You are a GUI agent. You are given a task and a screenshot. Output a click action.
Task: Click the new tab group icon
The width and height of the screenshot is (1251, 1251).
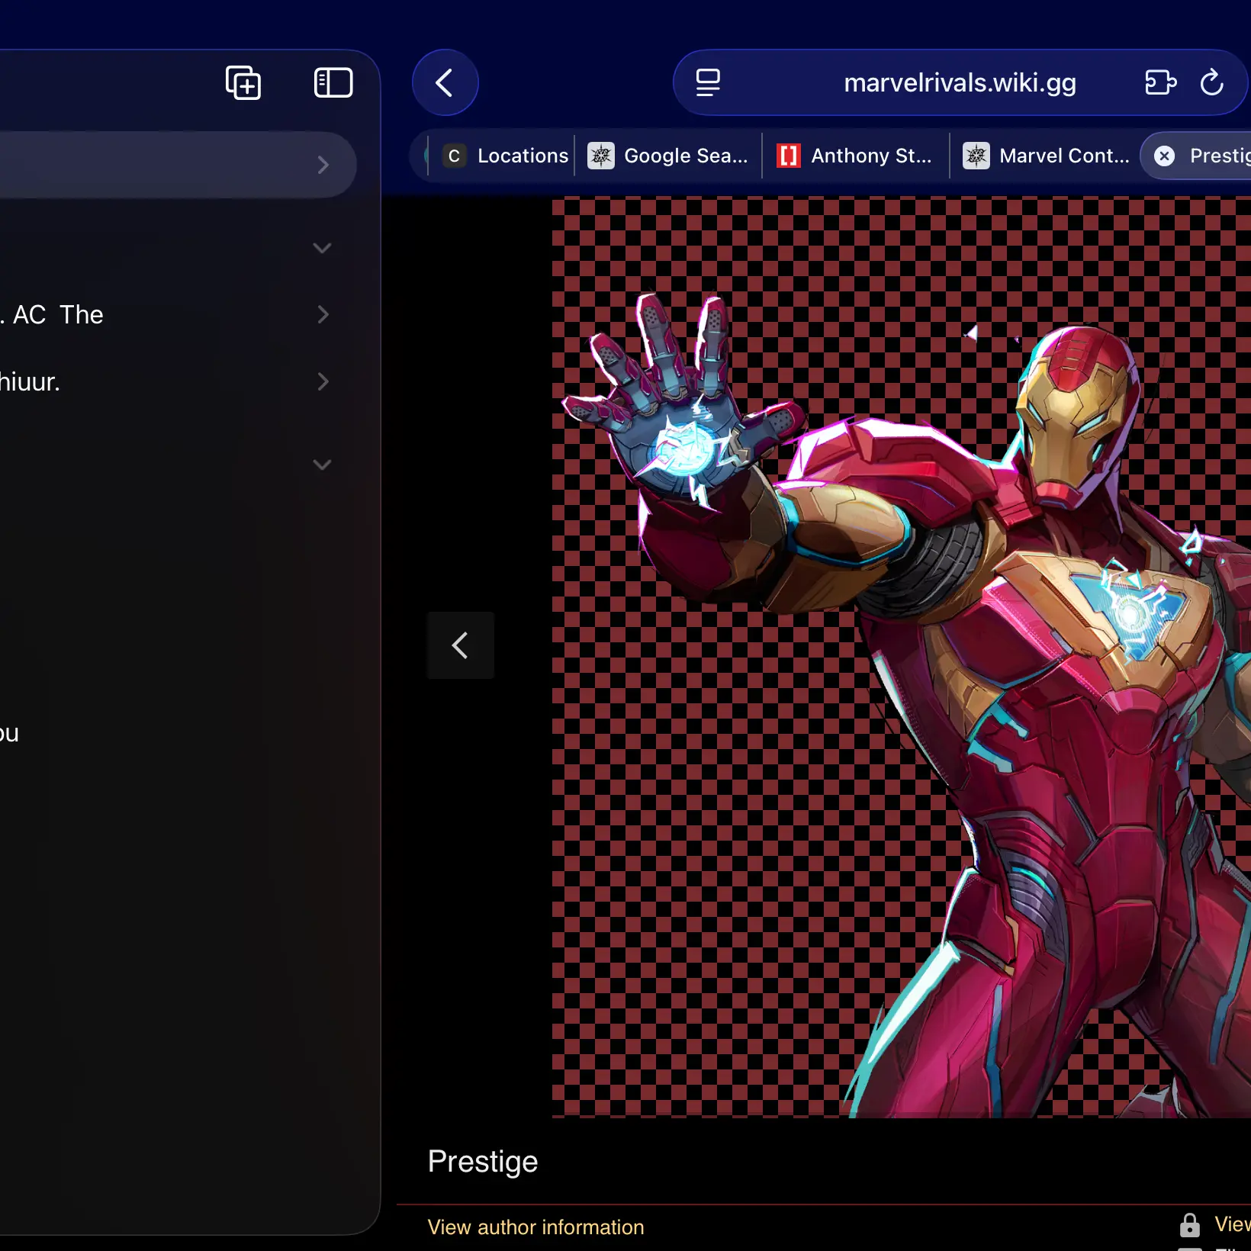click(243, 82)
